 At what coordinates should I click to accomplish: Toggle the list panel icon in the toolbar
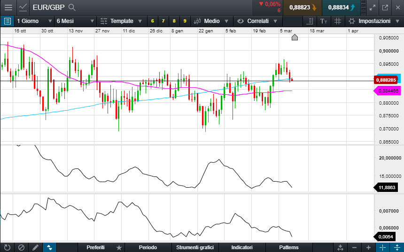coord(7,21)
